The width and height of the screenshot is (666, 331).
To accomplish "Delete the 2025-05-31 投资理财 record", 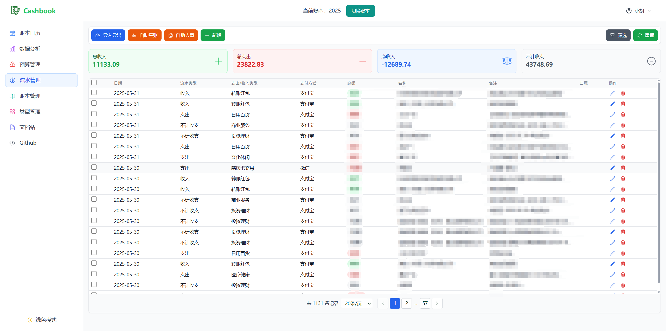I will (x=623, y=136).
